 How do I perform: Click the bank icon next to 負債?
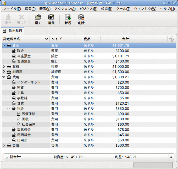coord(9,145)
